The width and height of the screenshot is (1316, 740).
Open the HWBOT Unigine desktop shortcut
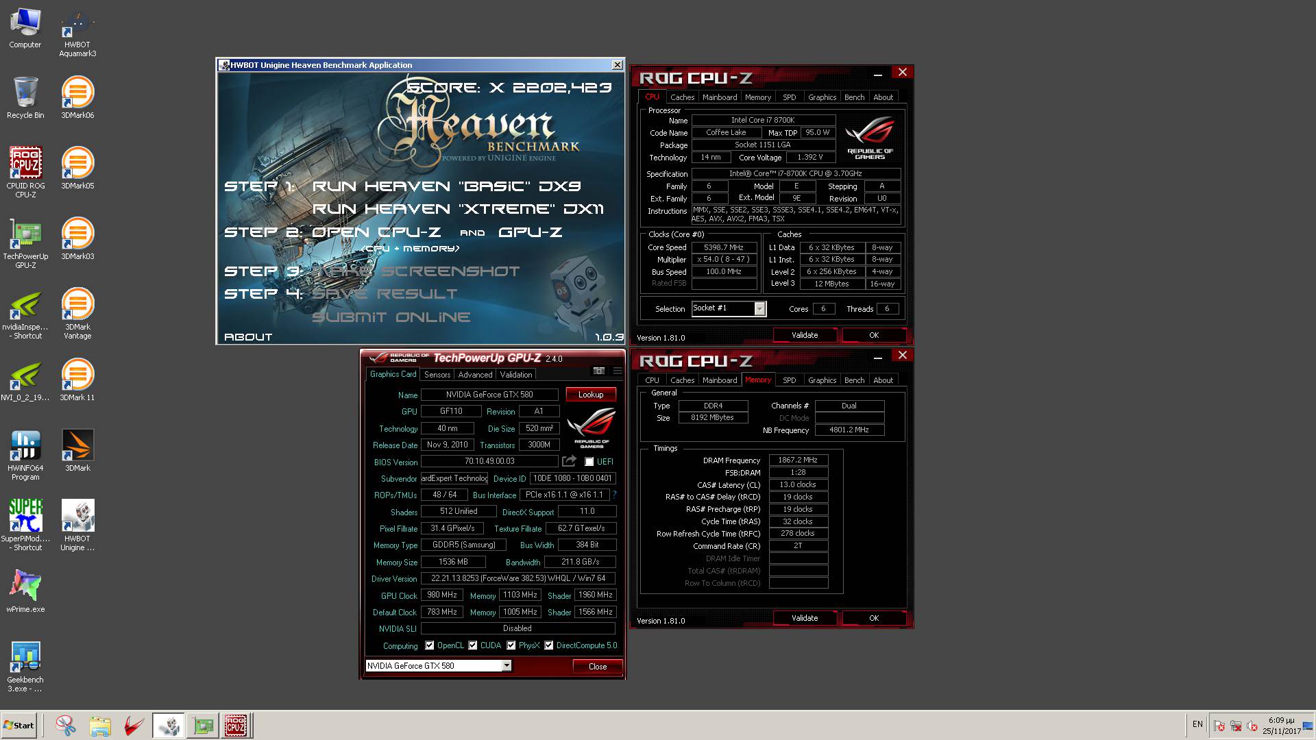pos(77,525)
